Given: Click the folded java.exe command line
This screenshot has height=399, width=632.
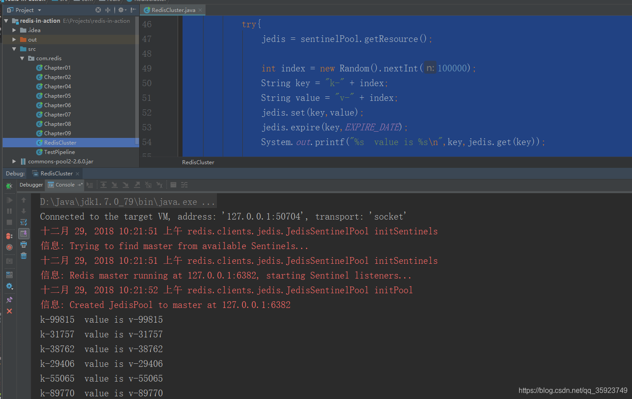Looking at the screenshot, I should click(x=128, y=202).
